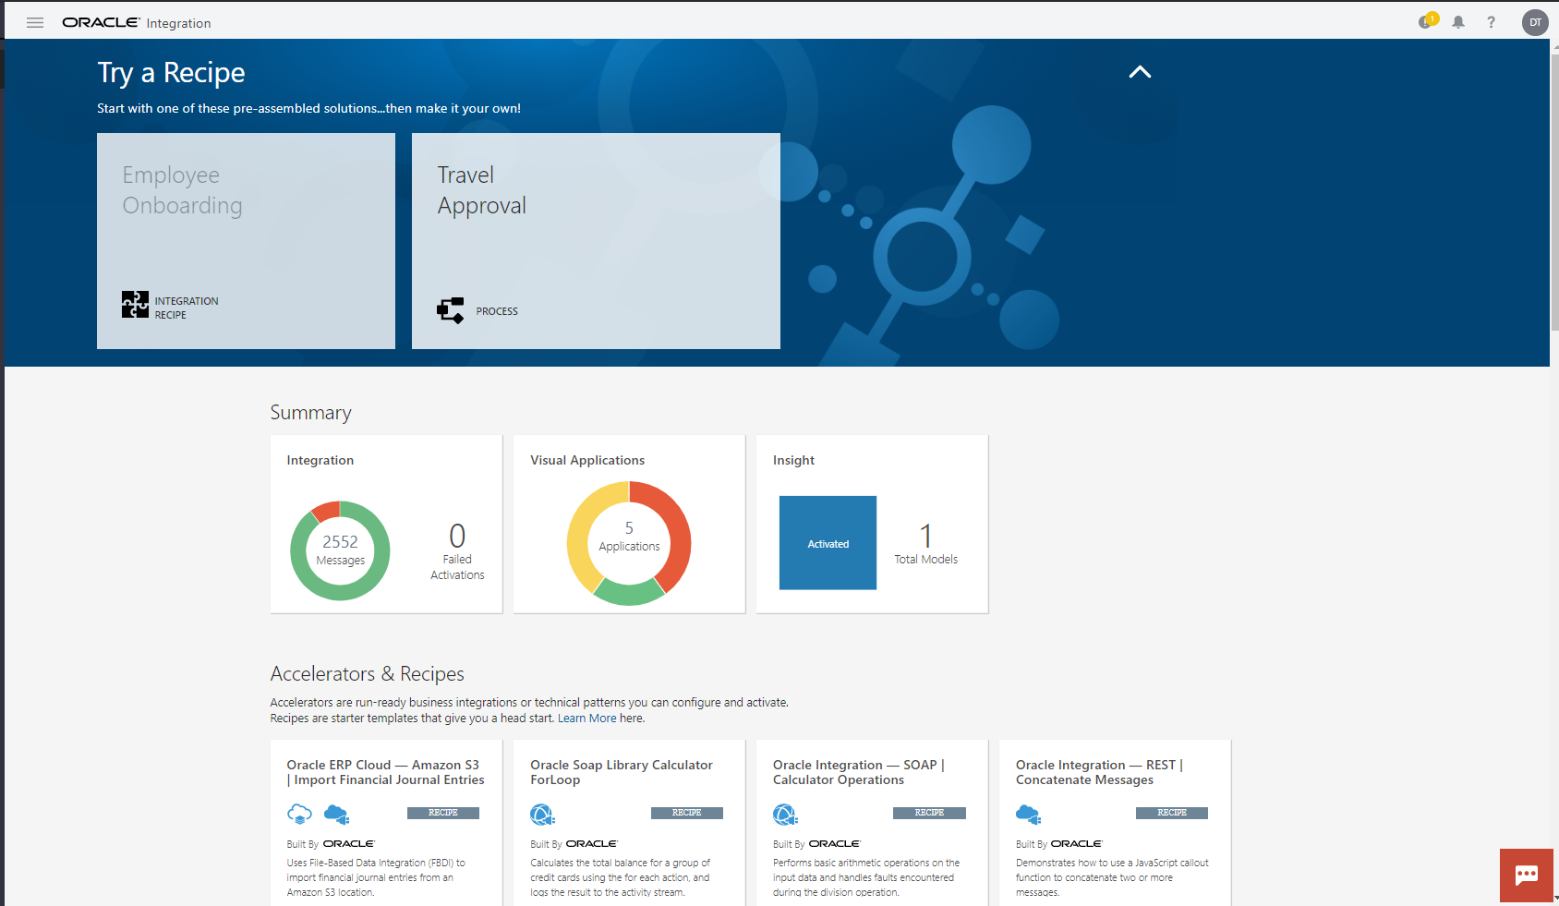Click the Insight card title
This screenshot has width=1559, height=906.
pyautogui.click(x=793, y=460)
